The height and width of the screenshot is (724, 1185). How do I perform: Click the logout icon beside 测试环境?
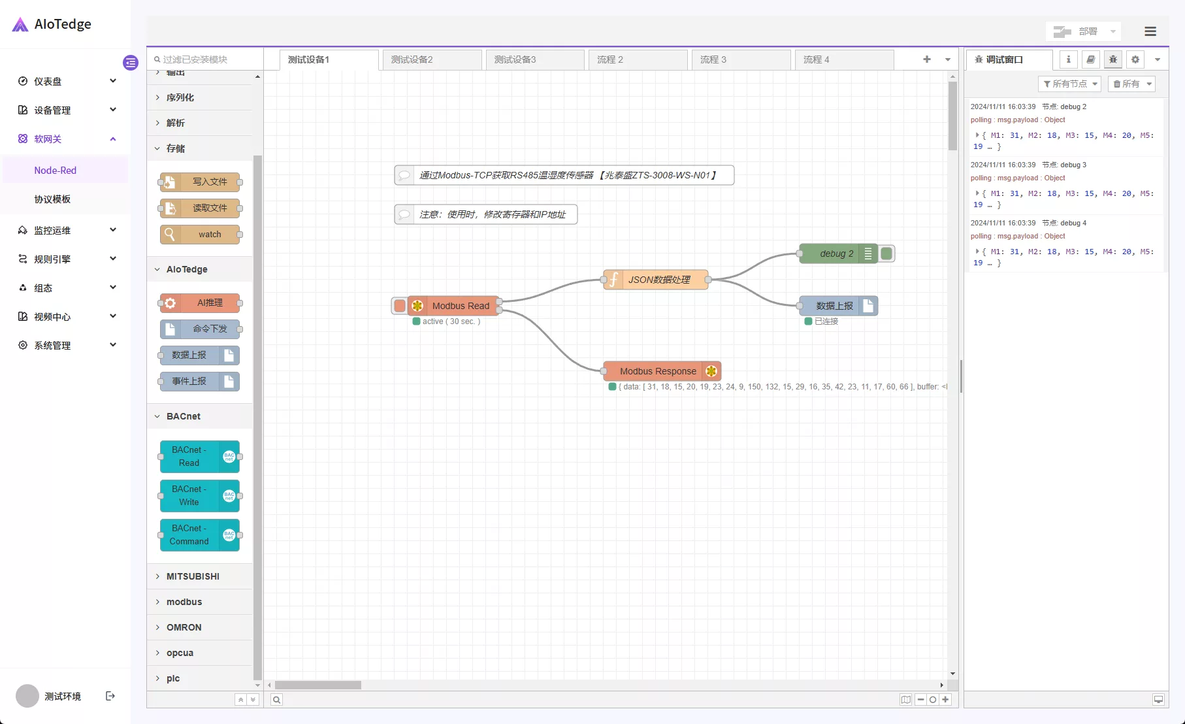click(x=110, y=696)
